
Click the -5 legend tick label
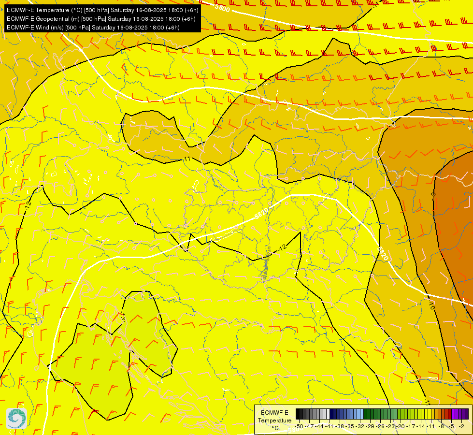(451, 427)
